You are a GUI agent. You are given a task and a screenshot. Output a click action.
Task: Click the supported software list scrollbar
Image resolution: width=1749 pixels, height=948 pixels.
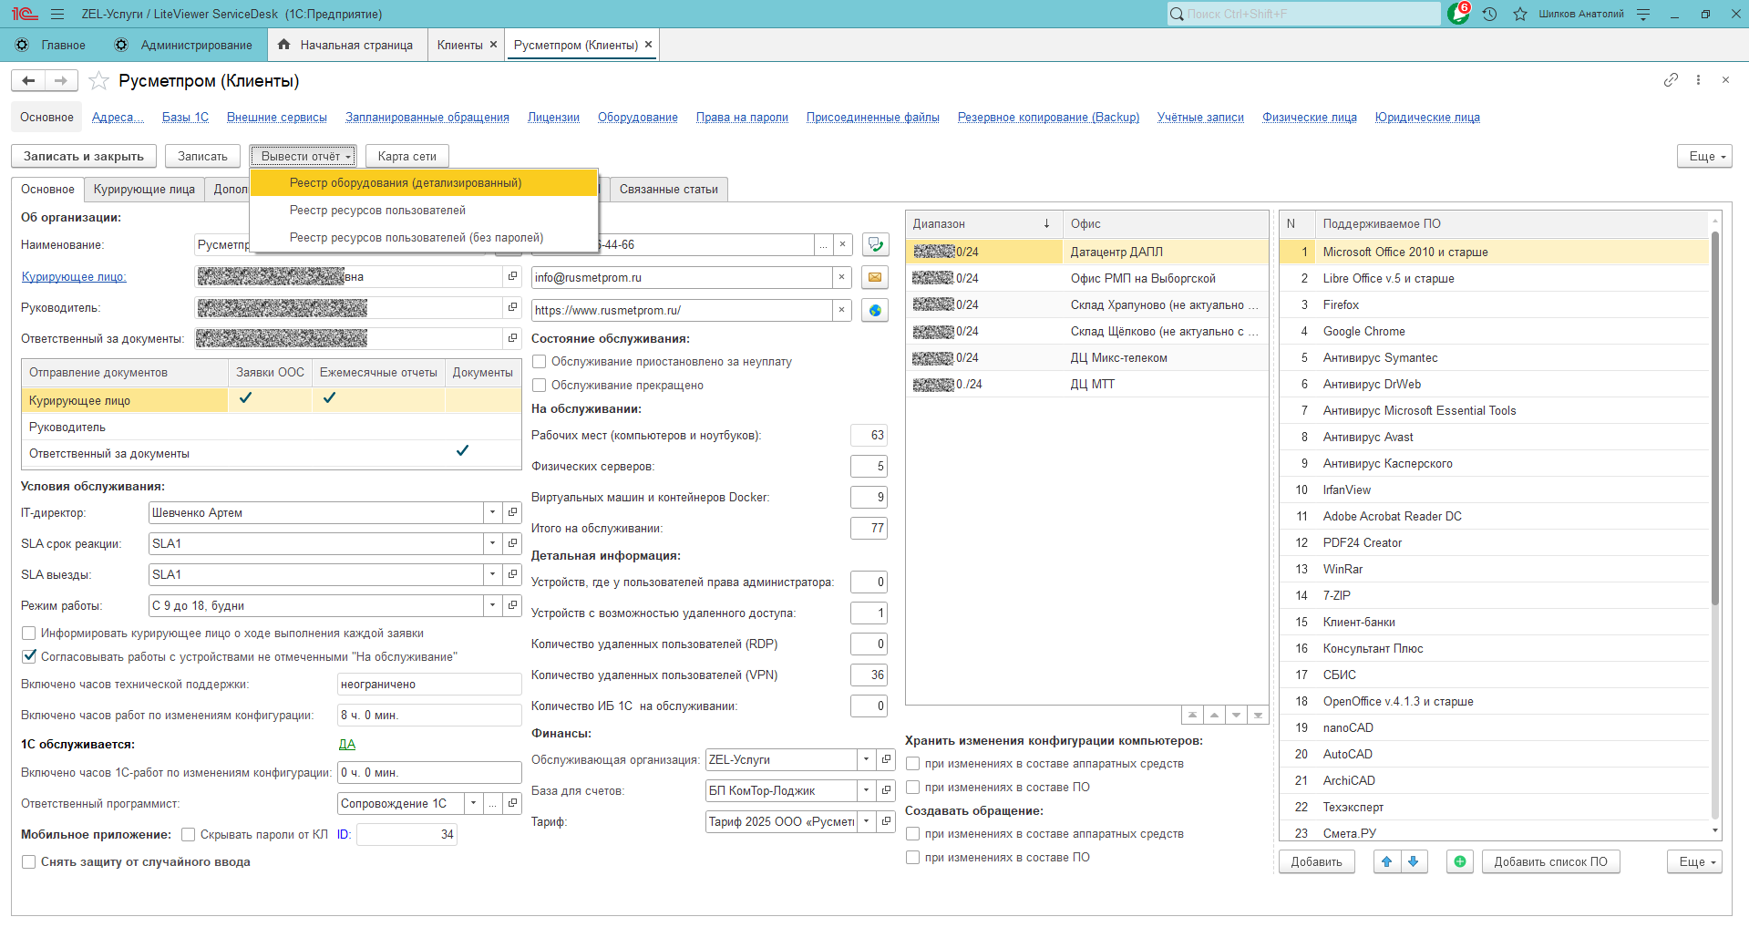(1715, 419)
